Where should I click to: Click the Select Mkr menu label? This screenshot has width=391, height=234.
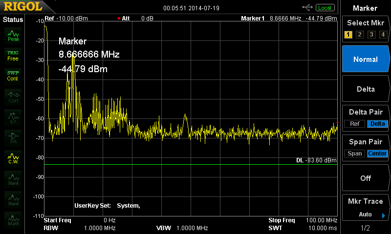[366, 23]
